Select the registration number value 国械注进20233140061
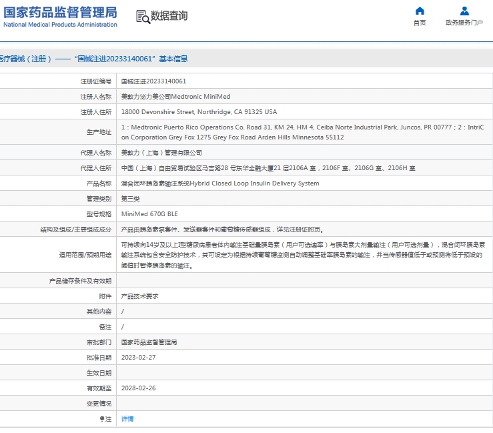493x433 pixels. coord(153,81)
